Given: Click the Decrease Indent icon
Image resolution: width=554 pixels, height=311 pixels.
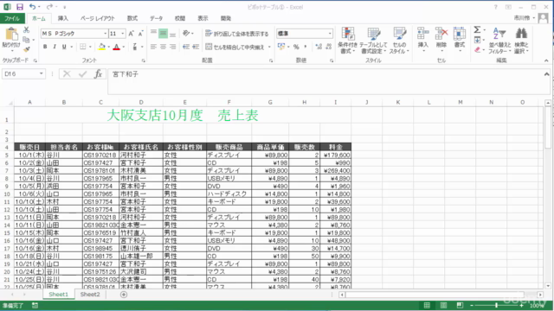Looking at the screenshot, I should 186,47.
